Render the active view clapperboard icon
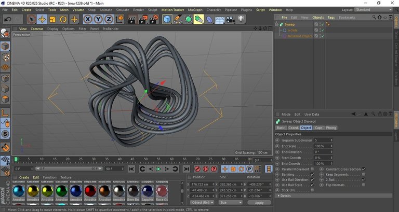The height and width of the screenshot is (212, 399). tap(132, 19)
